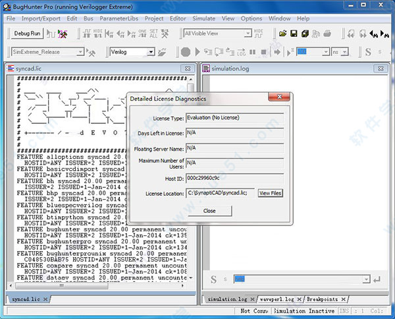Click the save all files icon

[305, 34]
